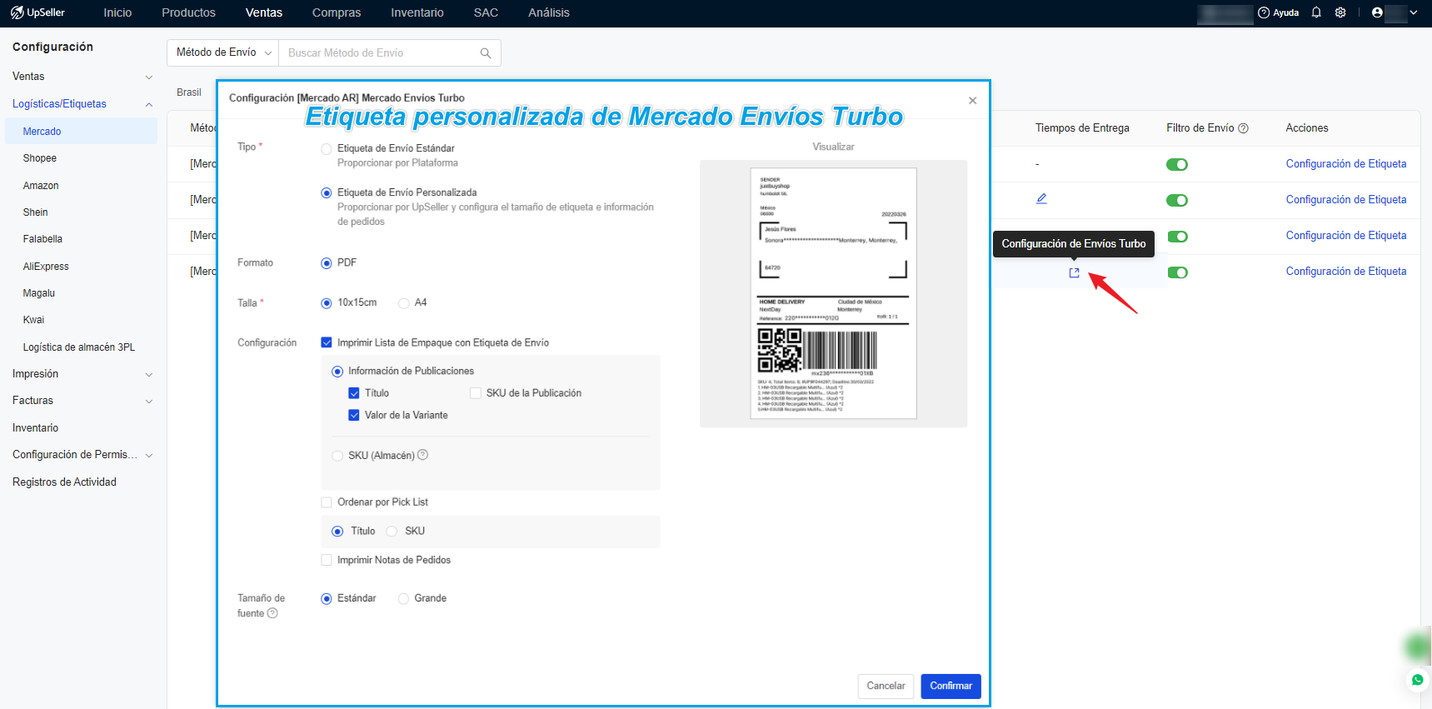Enable Ordenar por Pick List
This screenshot has height=709, width=1432.
point(327,502)
